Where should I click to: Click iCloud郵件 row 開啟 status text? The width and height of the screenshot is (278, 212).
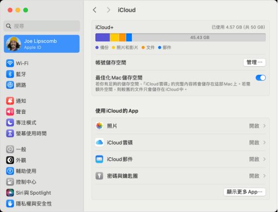254,159
